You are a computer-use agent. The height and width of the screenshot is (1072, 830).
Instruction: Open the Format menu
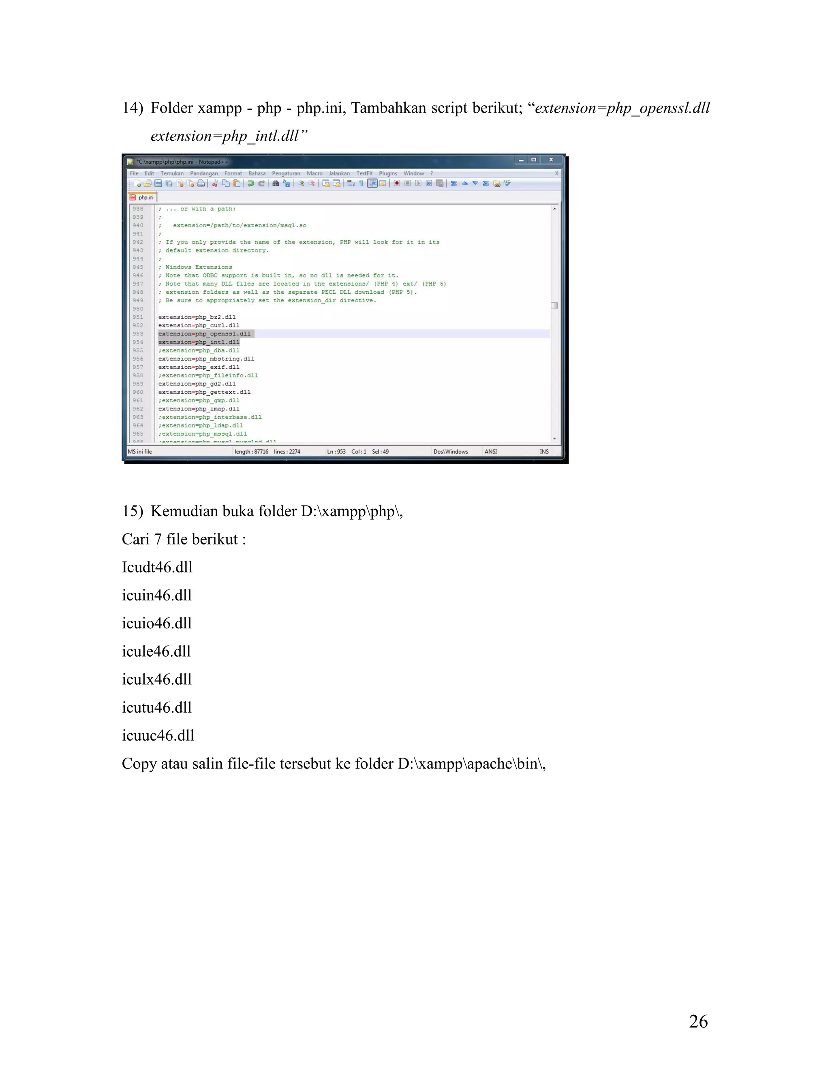point(233,173)
